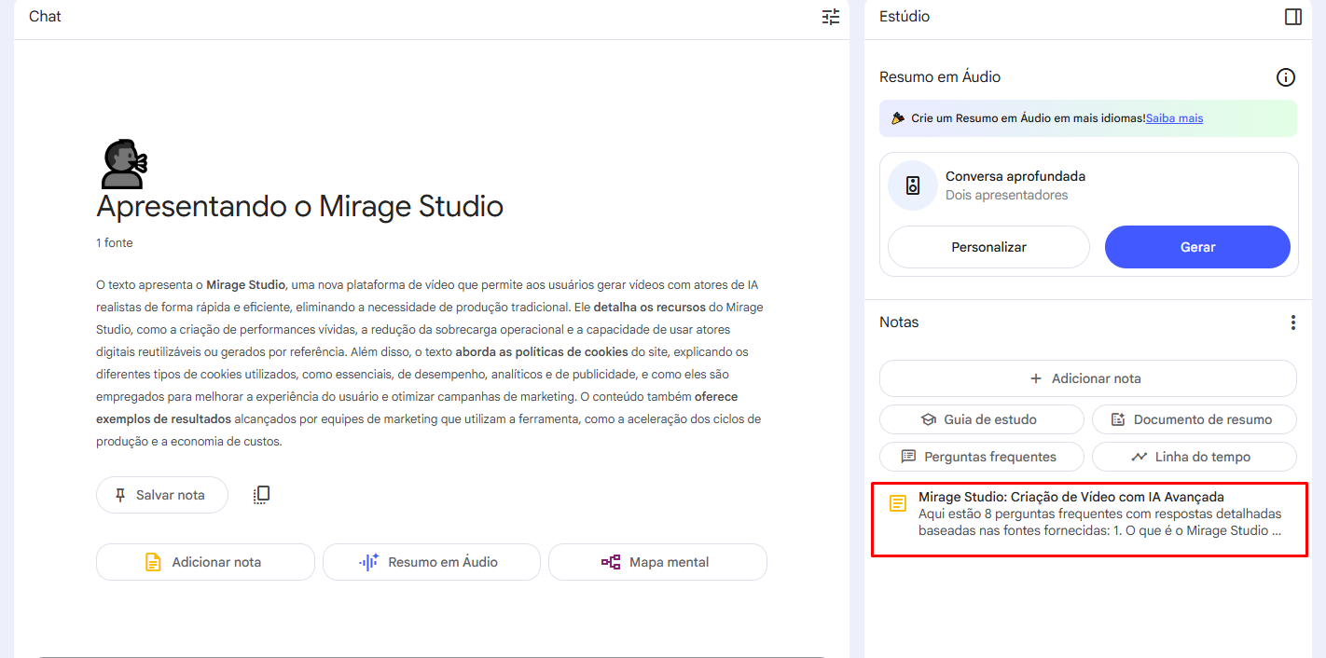Open chat settings tune icon

pyautogui.click(x=830, y=17)
